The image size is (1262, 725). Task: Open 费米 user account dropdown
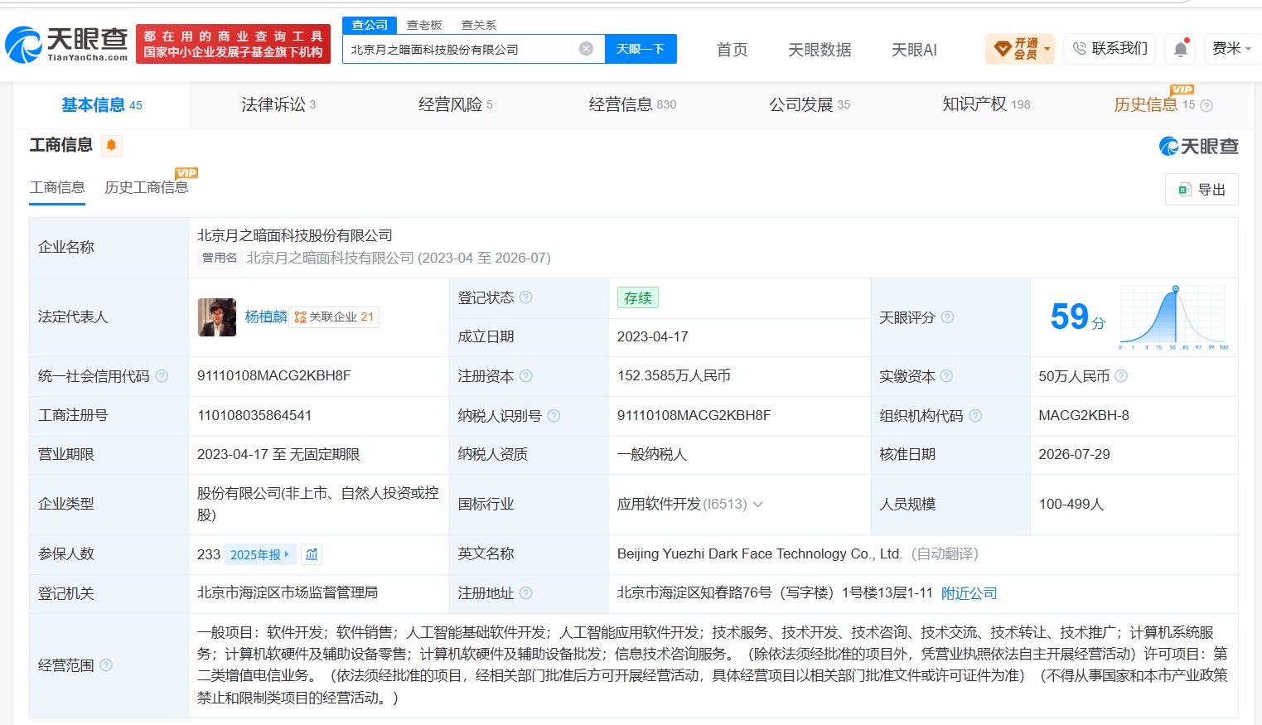tap(1231, 49)
